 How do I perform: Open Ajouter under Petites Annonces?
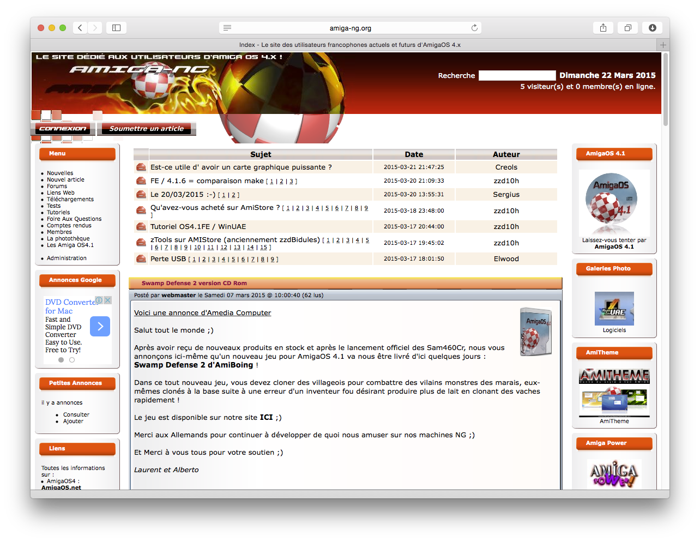tap(73, 421)
